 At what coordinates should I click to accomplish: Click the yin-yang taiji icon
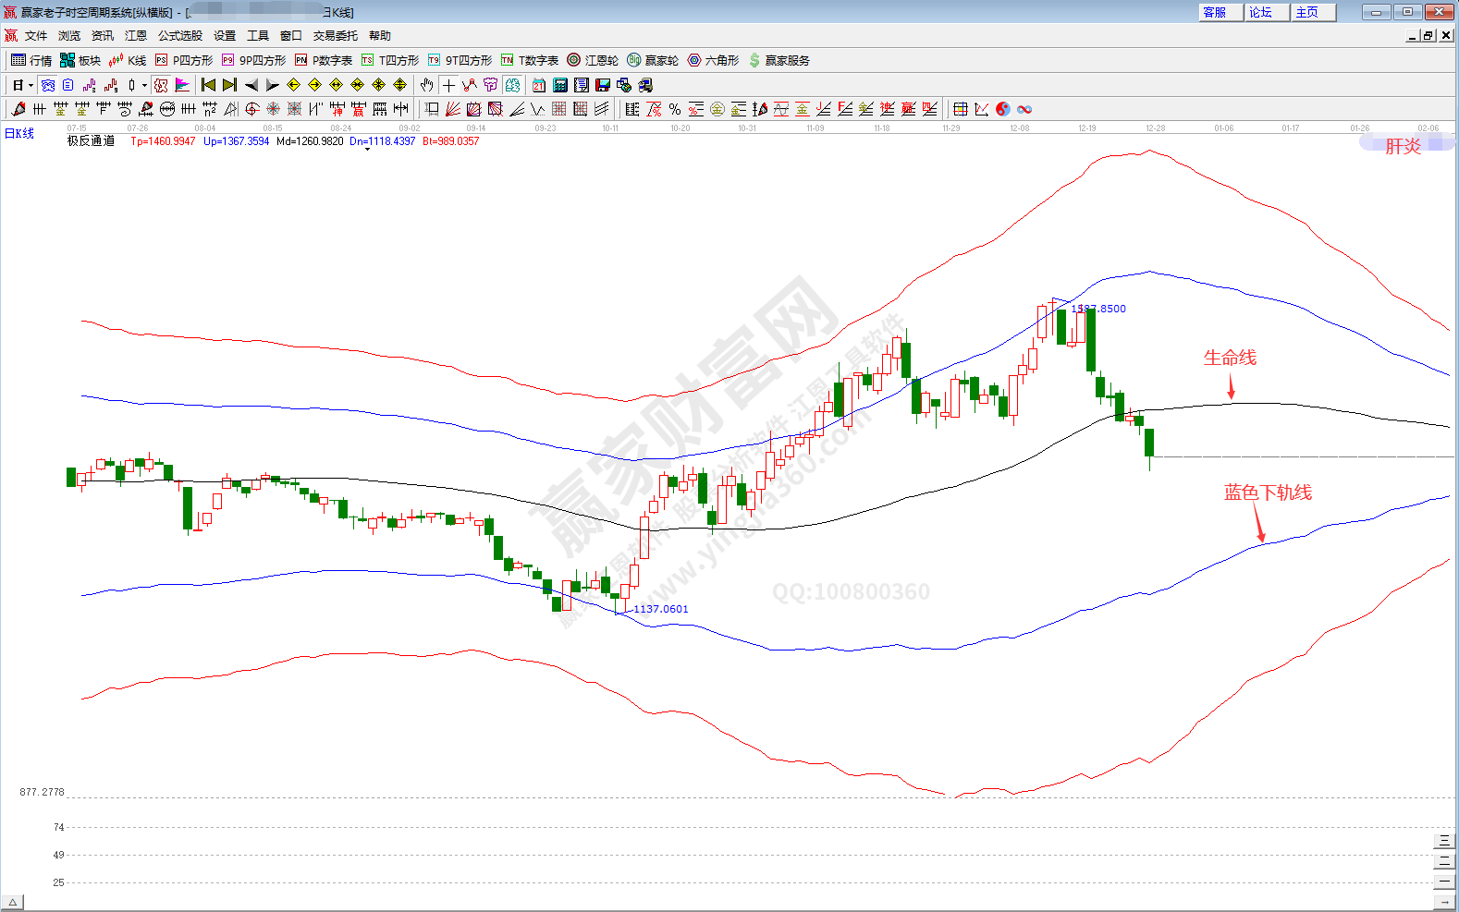[1003, 109]
